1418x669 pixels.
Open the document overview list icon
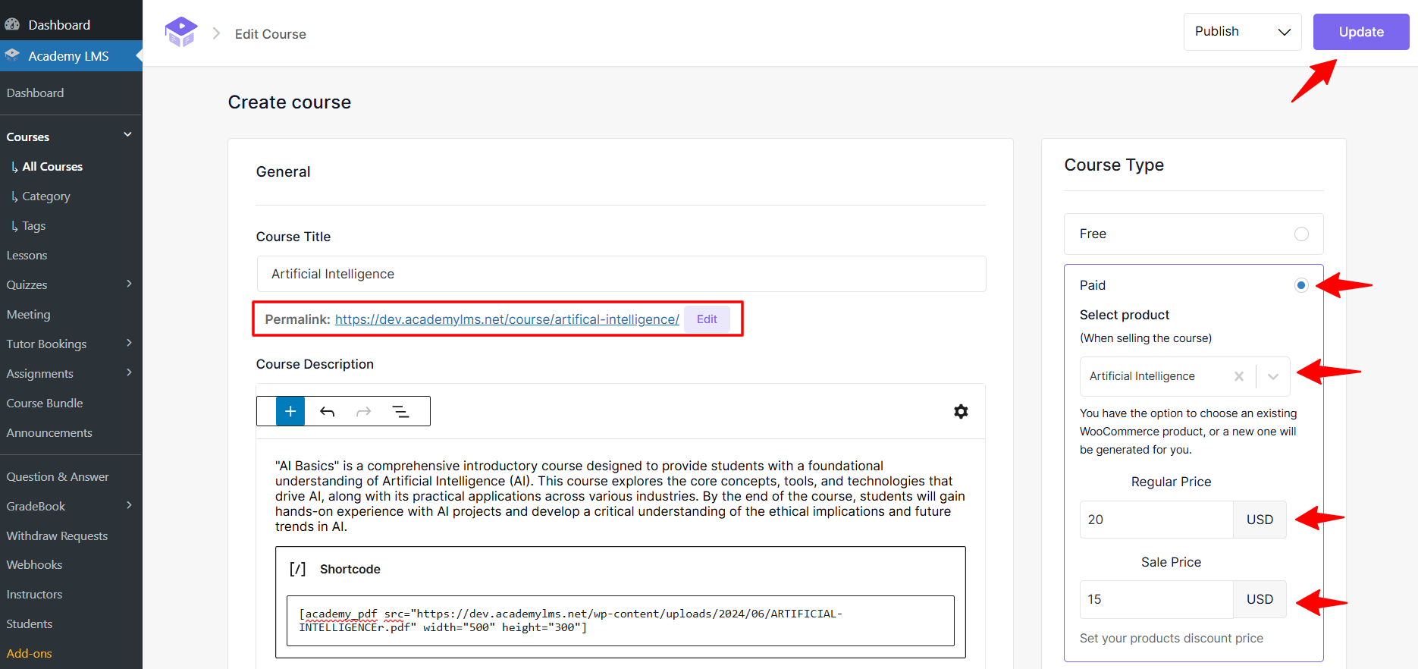[x=400, y=411]
